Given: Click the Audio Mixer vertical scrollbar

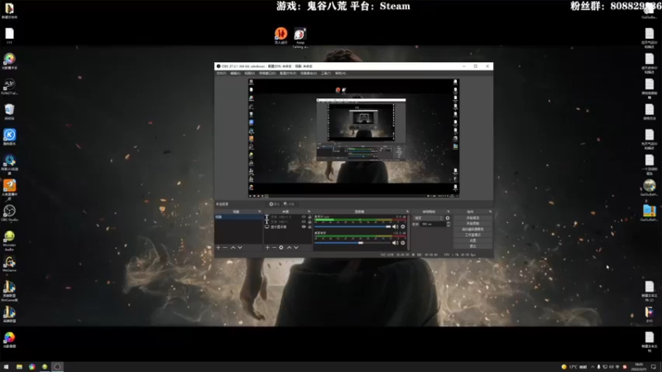Looking at the screenshot, I should 408,233.
